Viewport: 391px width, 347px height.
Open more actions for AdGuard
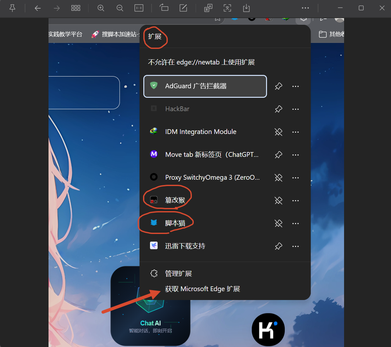pyautogui.click(x=296, y=86)
